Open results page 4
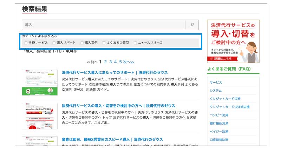The image size is (281, 148). point(116,62)
